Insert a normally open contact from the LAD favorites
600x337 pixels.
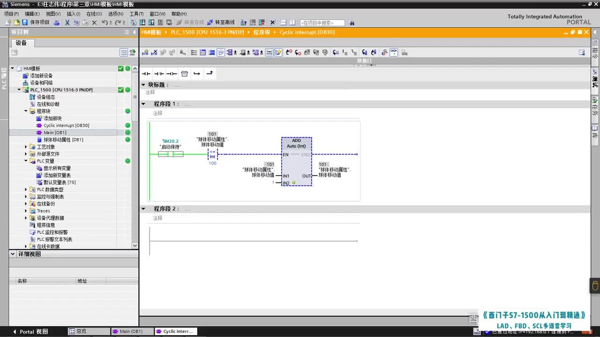pos(146,73)
